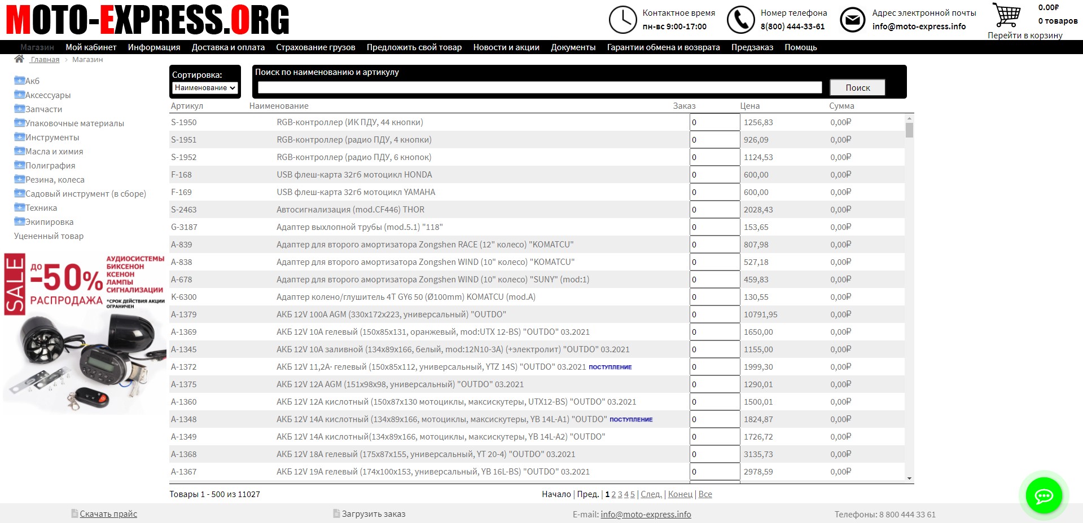Expand the Резина, колеса folder icon
The image size is (1083, 523).
pos(19,179)
